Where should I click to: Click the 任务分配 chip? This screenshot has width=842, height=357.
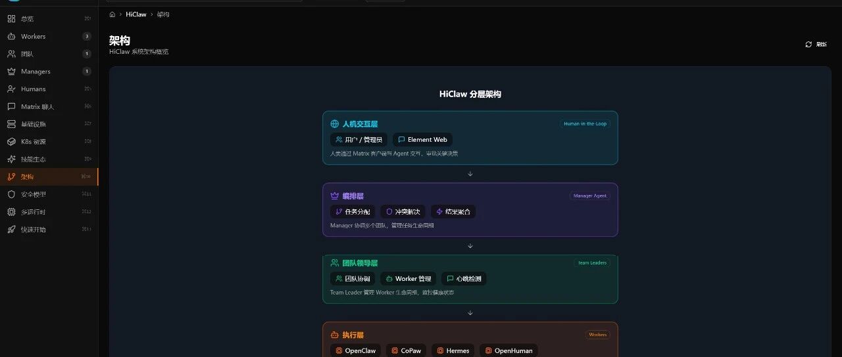pyautogui.click(x=353, y=212)
